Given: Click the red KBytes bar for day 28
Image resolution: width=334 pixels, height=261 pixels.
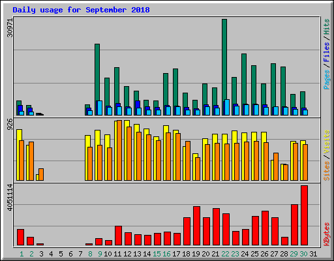Looking at the screenshot, I should pyautogui.click(x=284, y=241).
